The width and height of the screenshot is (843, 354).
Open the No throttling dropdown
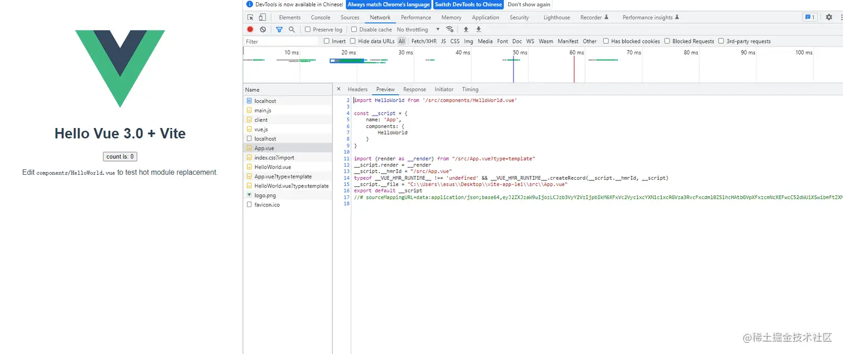[418, 29]
